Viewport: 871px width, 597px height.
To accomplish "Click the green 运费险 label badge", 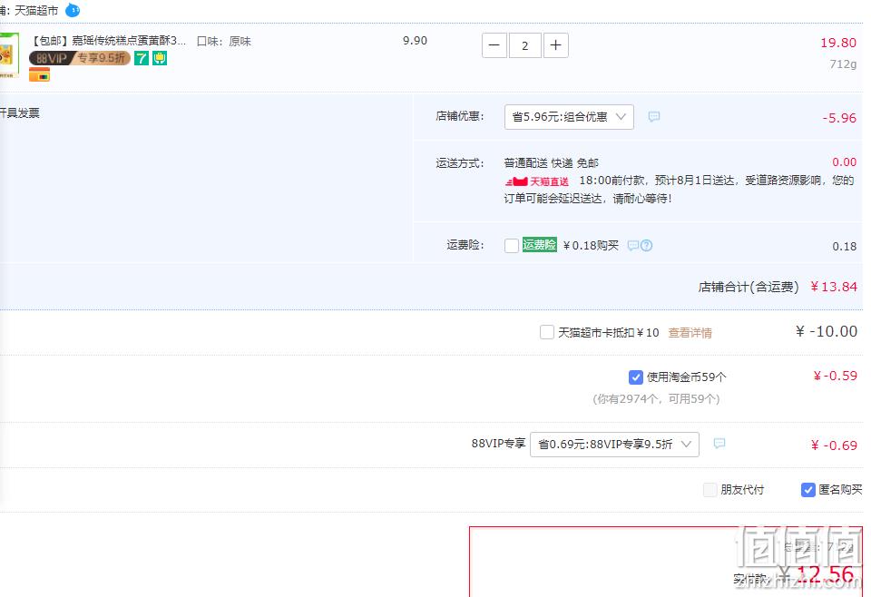I will [539, 245].
